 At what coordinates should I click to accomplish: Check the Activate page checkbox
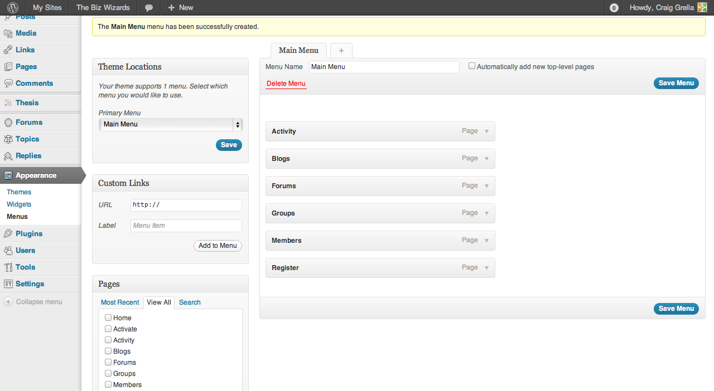[108, 329]
